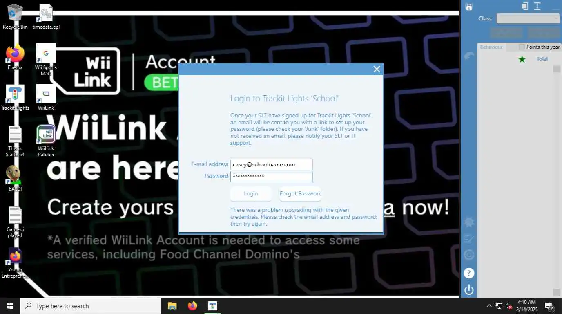
Task: Click the Windows Start button
Action: coord(10,306)
